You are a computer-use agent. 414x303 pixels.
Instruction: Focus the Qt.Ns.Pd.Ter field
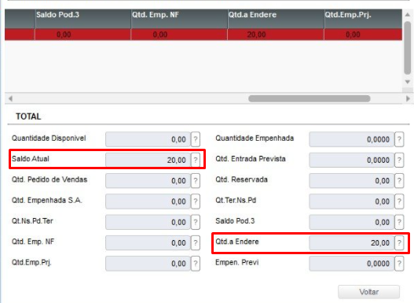[x=148, y=222]
